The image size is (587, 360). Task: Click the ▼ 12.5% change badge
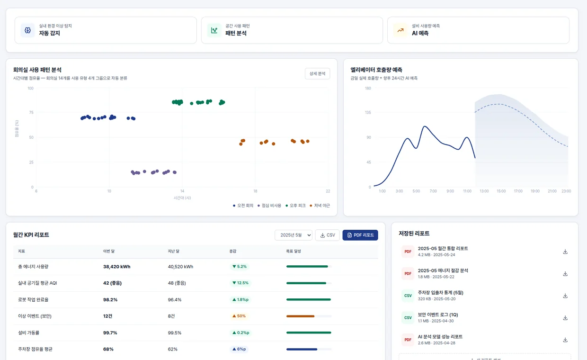[240, 283]
